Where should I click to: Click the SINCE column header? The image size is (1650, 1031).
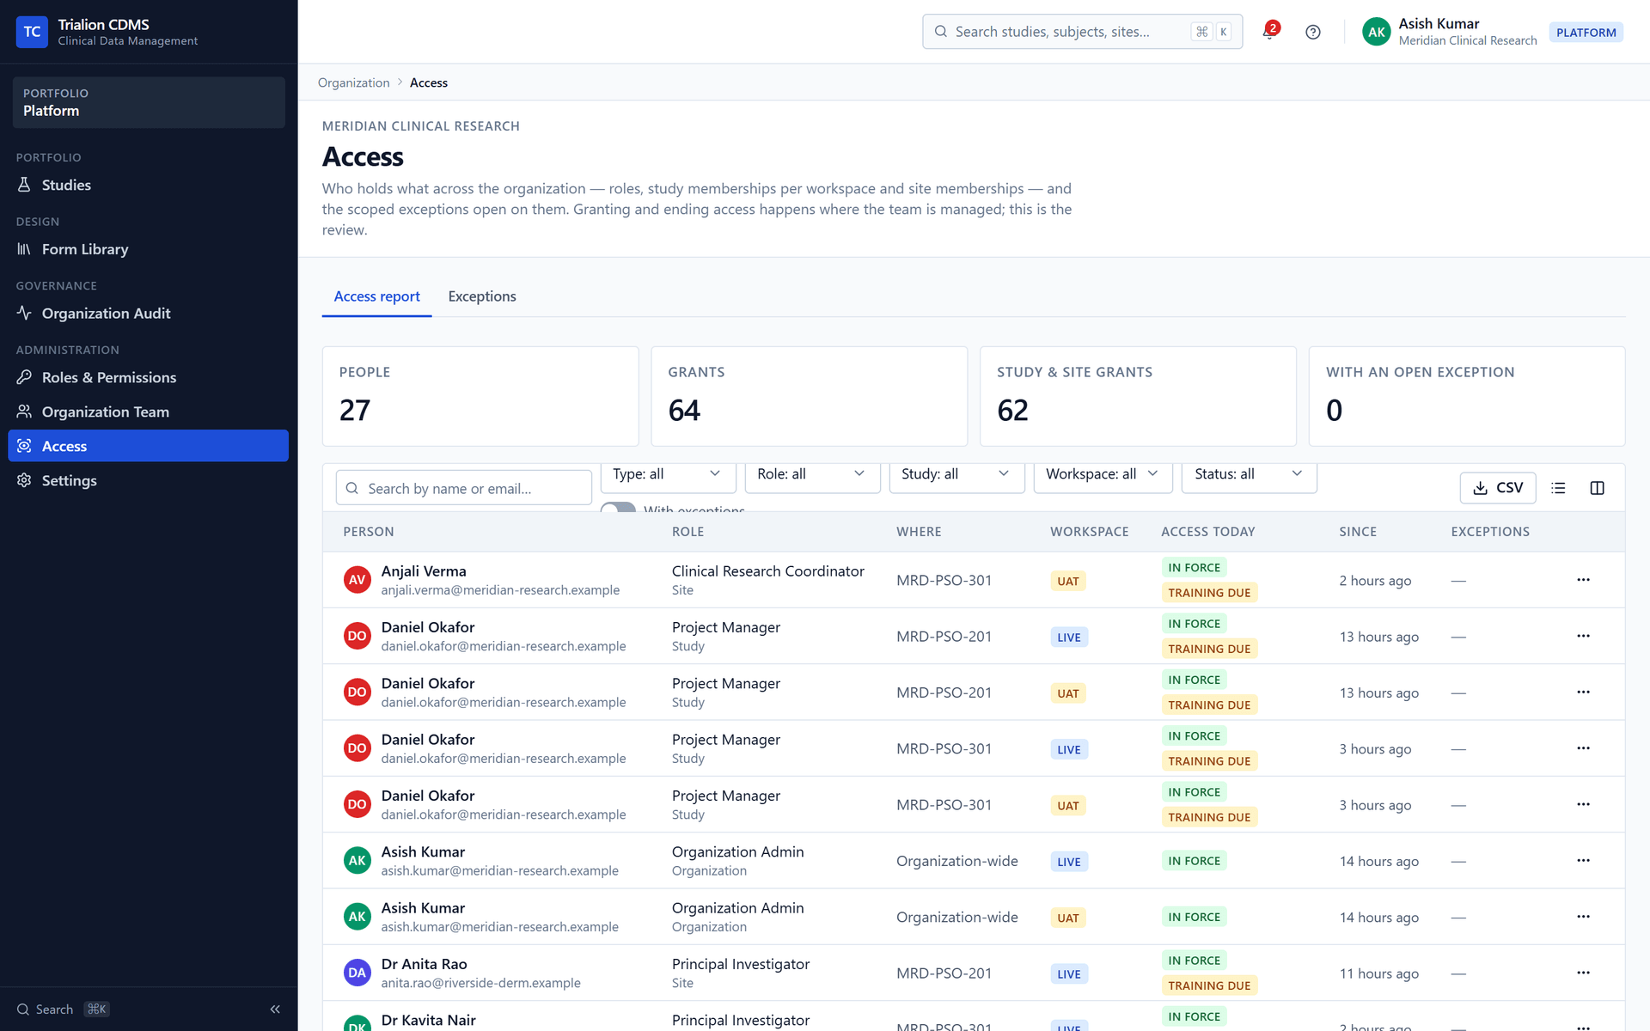(x=1358, y=532)
